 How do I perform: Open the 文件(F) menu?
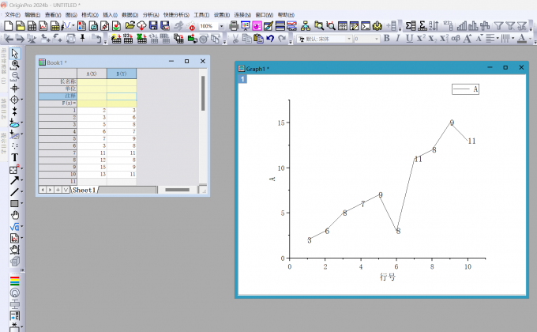click(x=13, y=15)
